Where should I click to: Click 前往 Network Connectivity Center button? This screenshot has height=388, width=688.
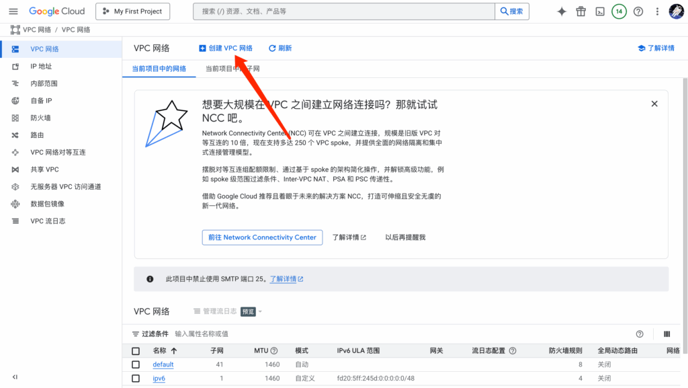pos(263,237)
